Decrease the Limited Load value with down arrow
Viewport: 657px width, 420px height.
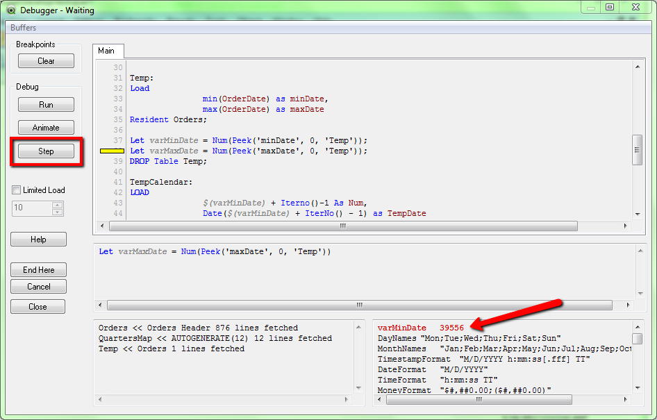58,211
